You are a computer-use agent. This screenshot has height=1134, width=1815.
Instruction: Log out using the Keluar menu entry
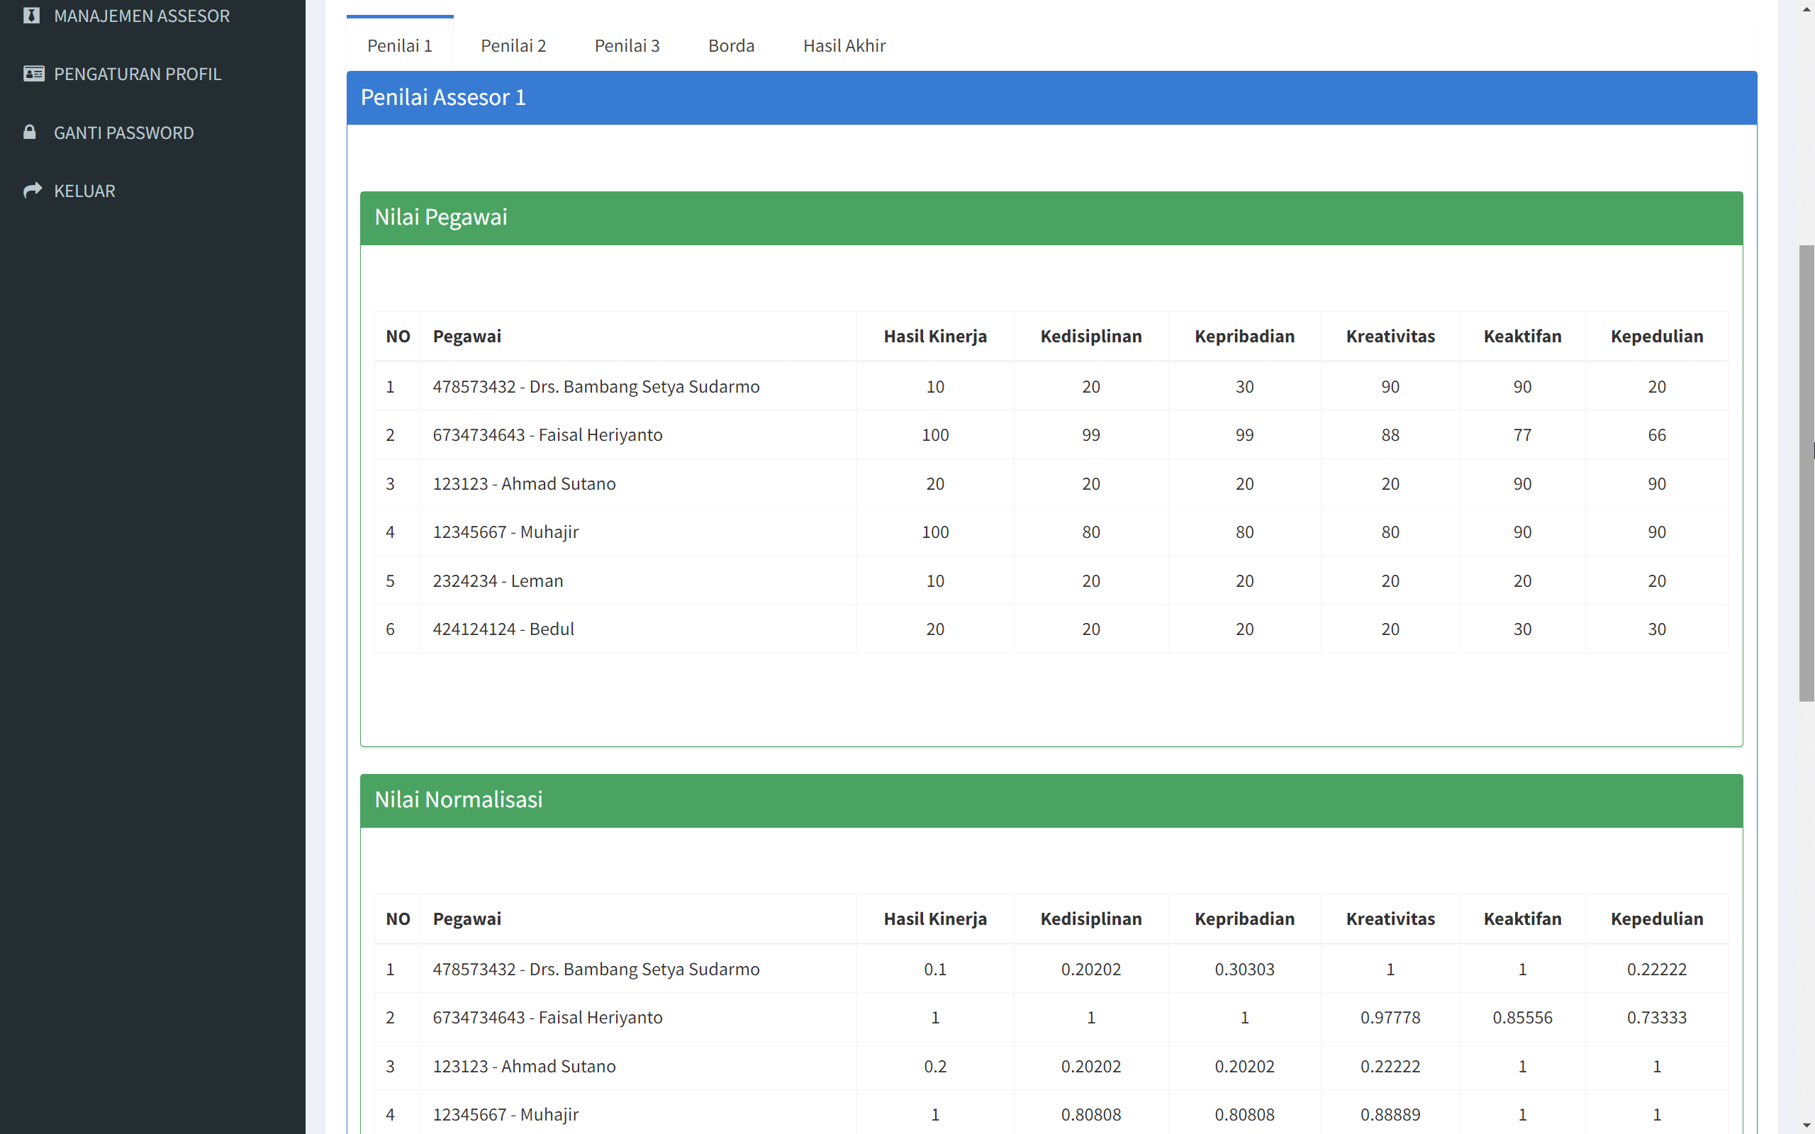pos(84,191)
